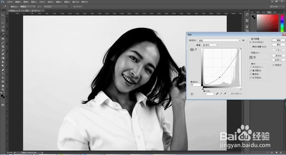This screenshot has height=155, width=286.
Task: Select the Lasso tool in left toolbar
Action: 3,23
